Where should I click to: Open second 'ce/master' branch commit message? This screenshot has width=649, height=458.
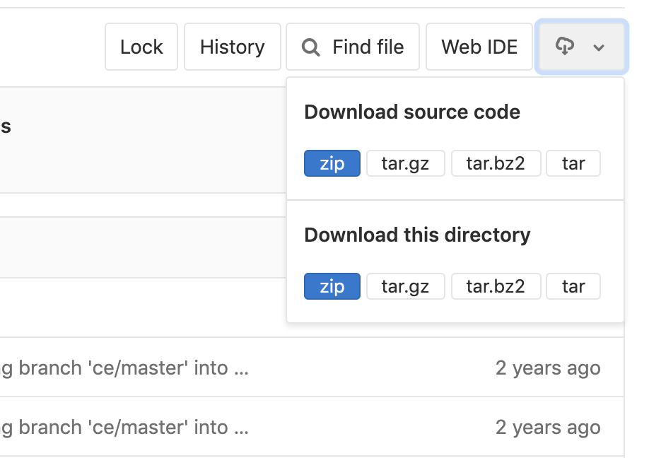pos(124,427)
